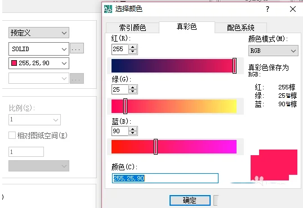
Task: Click the help question mark button
Action: pyautogui.click(x=268, y=9)
